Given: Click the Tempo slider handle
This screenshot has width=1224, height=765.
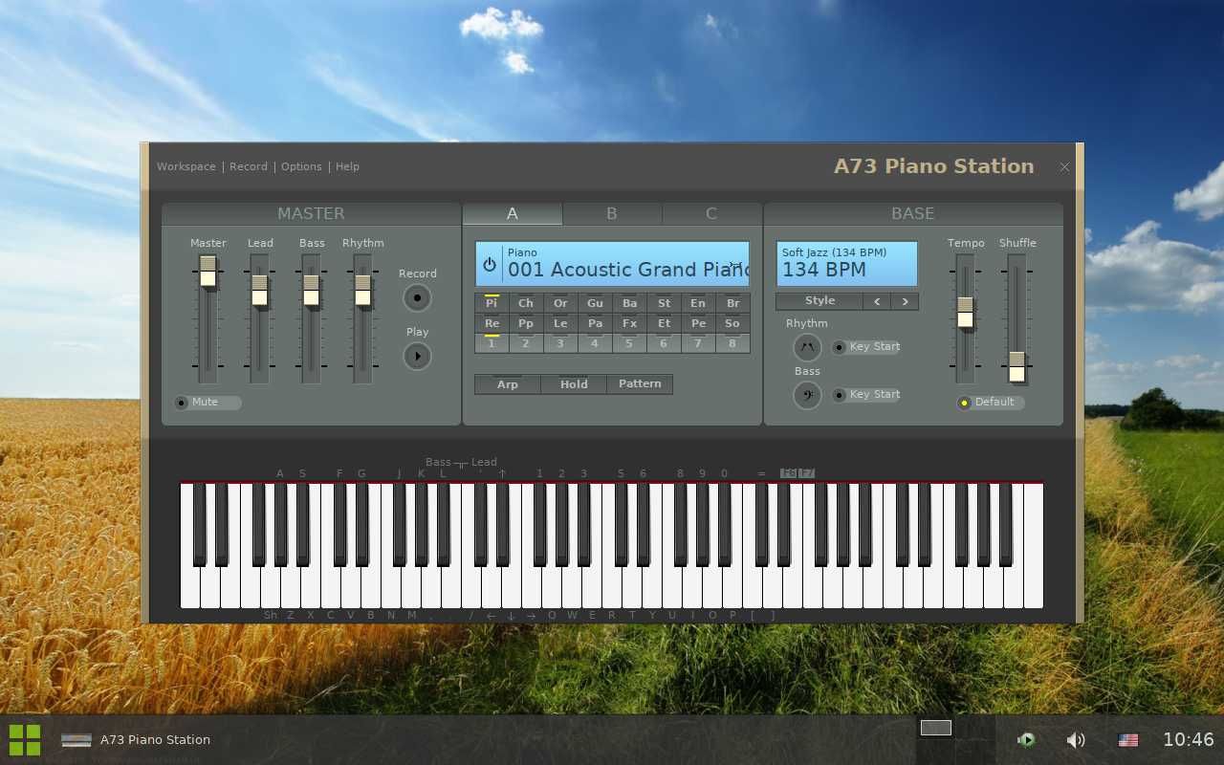Looking at the screenshot, I should (965, 313).
